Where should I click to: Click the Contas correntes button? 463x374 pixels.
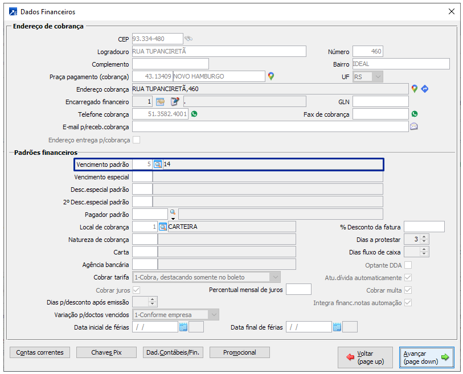click(x=39, y=352)
